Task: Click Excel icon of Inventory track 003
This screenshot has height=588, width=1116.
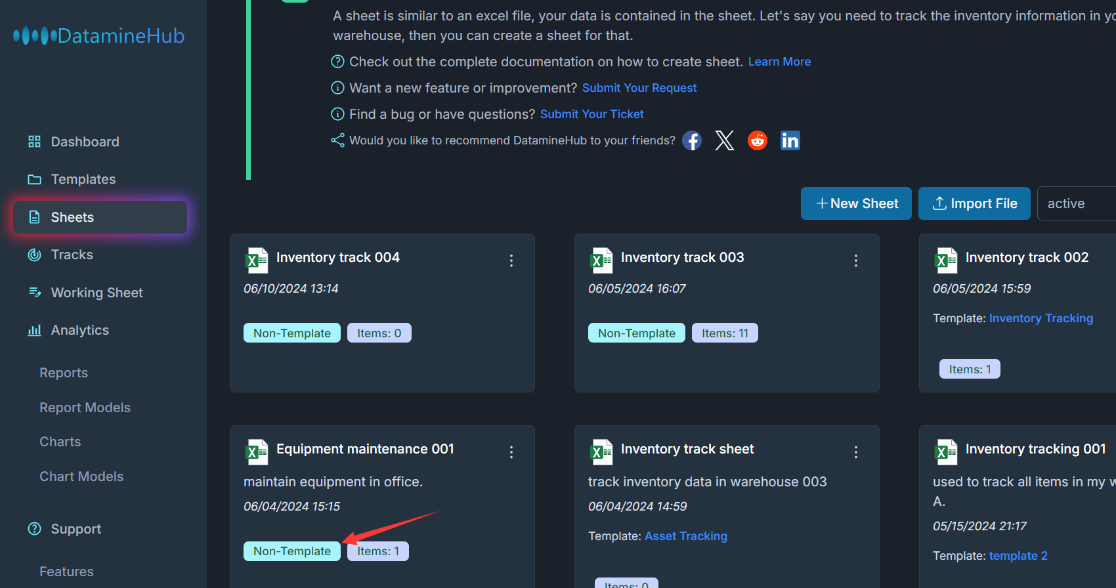Action: (601, 261)
